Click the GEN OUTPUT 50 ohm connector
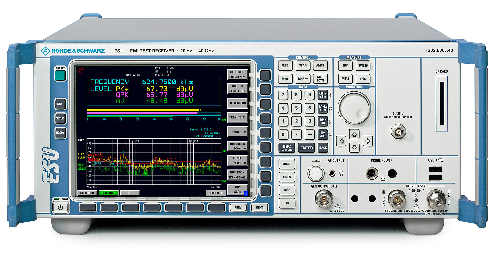 (x=324, y=199)
